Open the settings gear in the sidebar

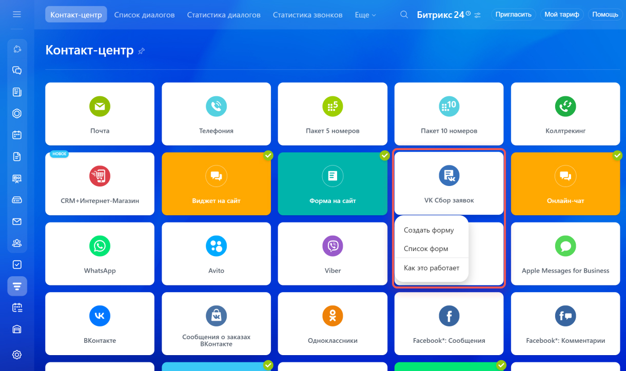click(17, 354)
